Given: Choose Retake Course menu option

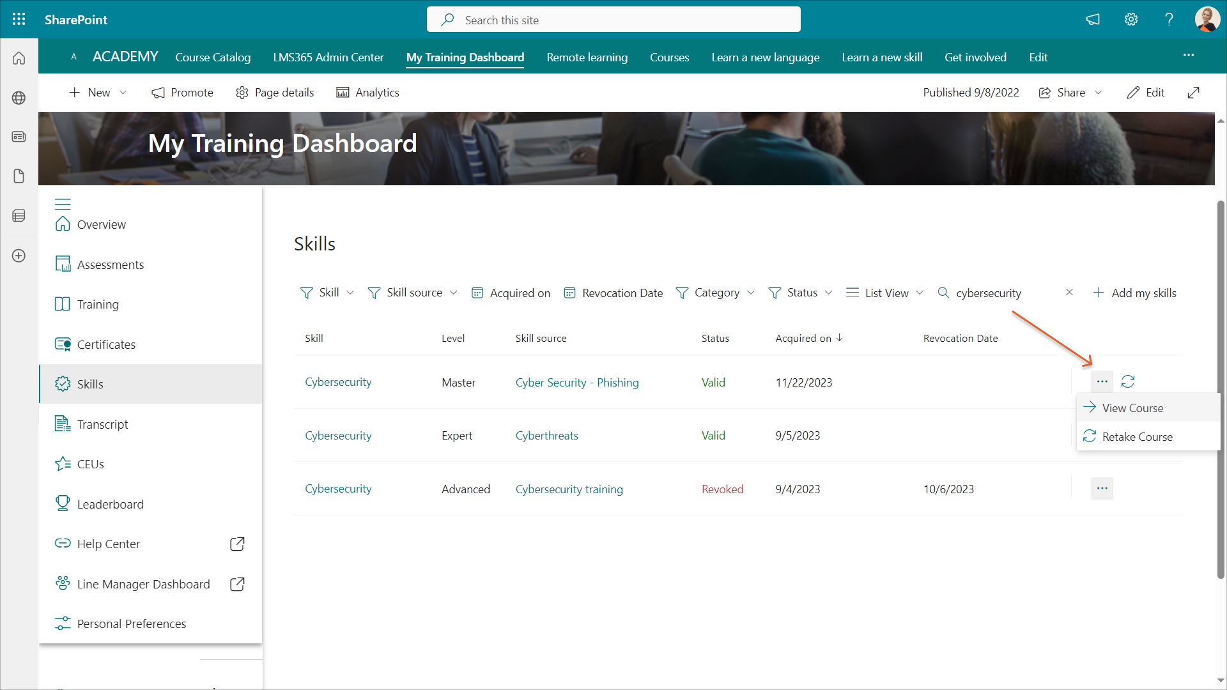Looking at the screenshot, I should 1137,437.
